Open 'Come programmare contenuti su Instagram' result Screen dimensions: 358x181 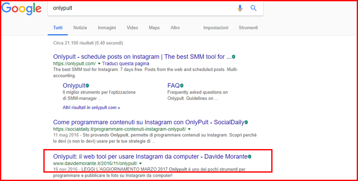149,122
